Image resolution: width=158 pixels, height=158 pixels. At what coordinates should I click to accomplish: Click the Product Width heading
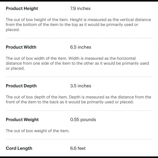[x=21, y=47]
